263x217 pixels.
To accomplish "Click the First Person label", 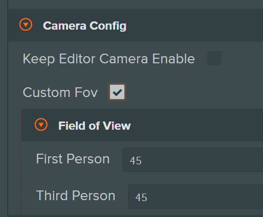I will click(x=73, y=159).
